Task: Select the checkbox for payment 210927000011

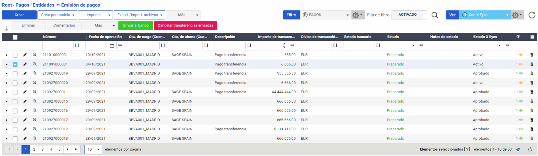Action: coord(15,92)
